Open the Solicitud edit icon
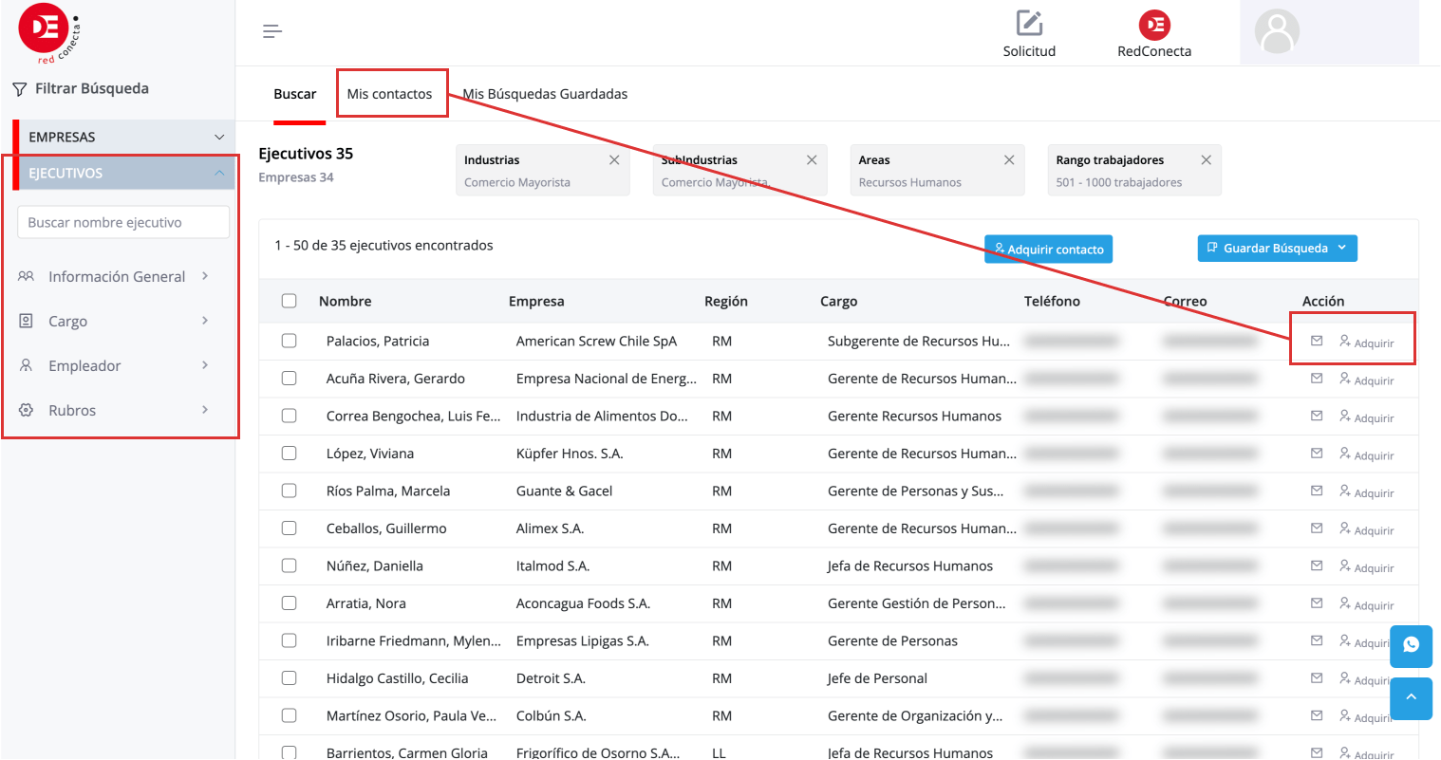 tap(1029, 23)
